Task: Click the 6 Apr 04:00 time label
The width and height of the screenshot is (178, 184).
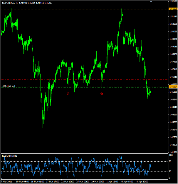Action: coord(127,182)
